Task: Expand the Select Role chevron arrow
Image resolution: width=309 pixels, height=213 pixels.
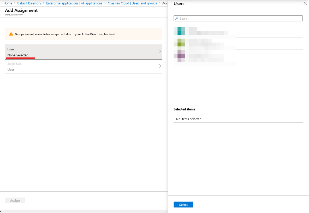Action: click(160, 66)
